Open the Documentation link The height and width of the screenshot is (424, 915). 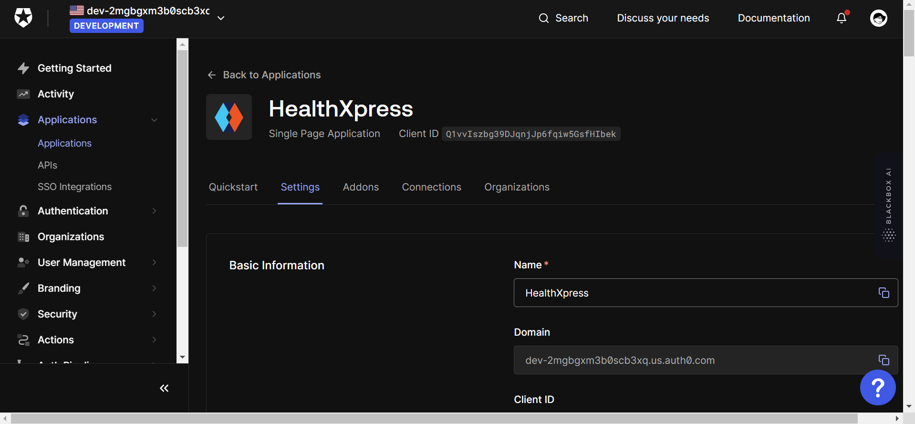tap(774, 18)
